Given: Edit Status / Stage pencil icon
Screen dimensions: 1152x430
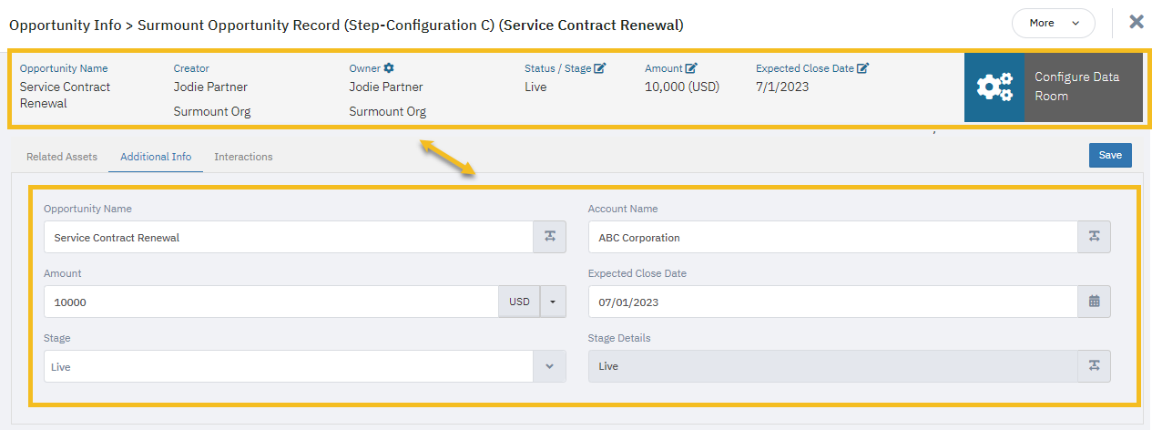Looking at the screenshot, I should [600, 68].
